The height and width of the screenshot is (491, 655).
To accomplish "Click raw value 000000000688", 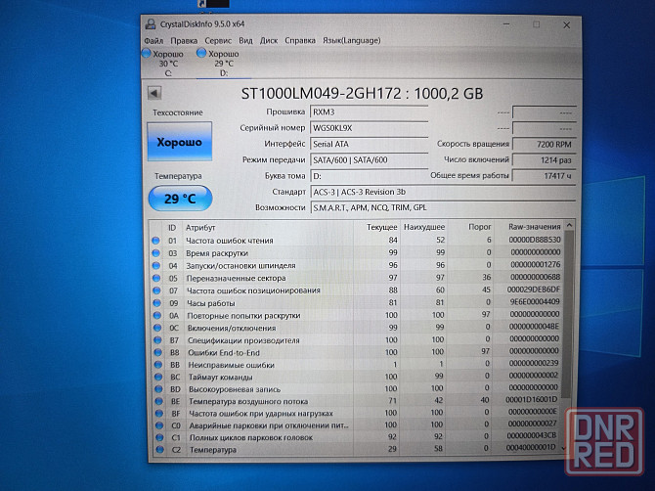I will click(536, 277).
